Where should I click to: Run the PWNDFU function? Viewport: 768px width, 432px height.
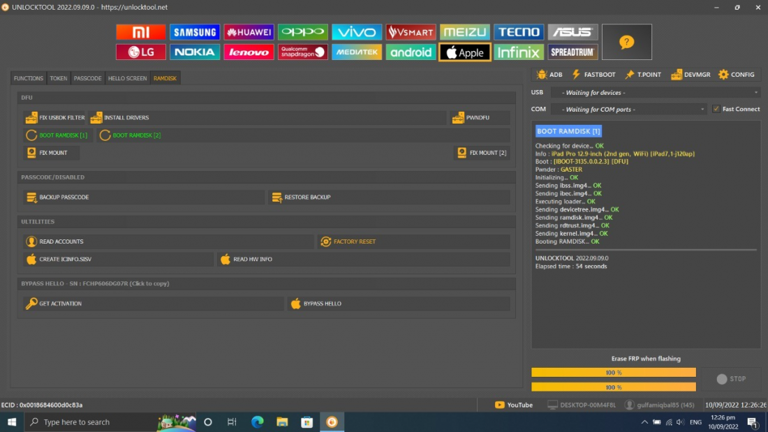point(480,117)
